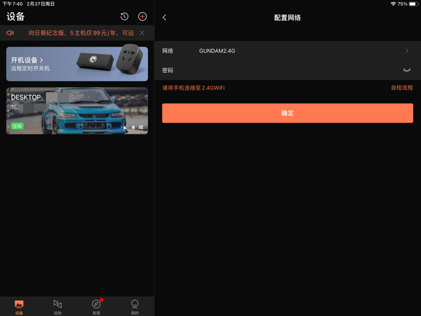Dismiss the 向日葵纪念版 promotion banner
The image size is (421, 316).
(x=142, y=33)
